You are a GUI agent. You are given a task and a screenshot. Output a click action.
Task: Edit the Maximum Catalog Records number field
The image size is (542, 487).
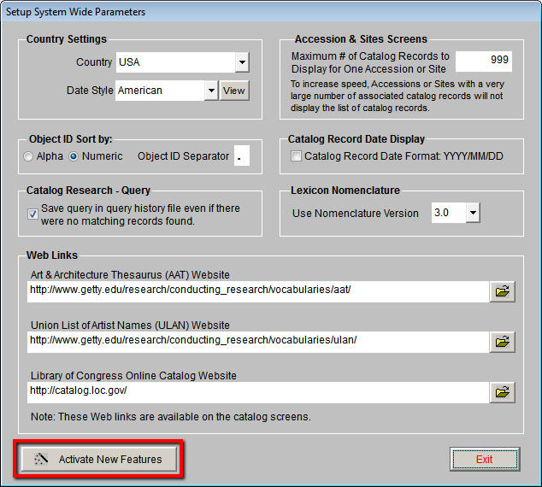484,61
